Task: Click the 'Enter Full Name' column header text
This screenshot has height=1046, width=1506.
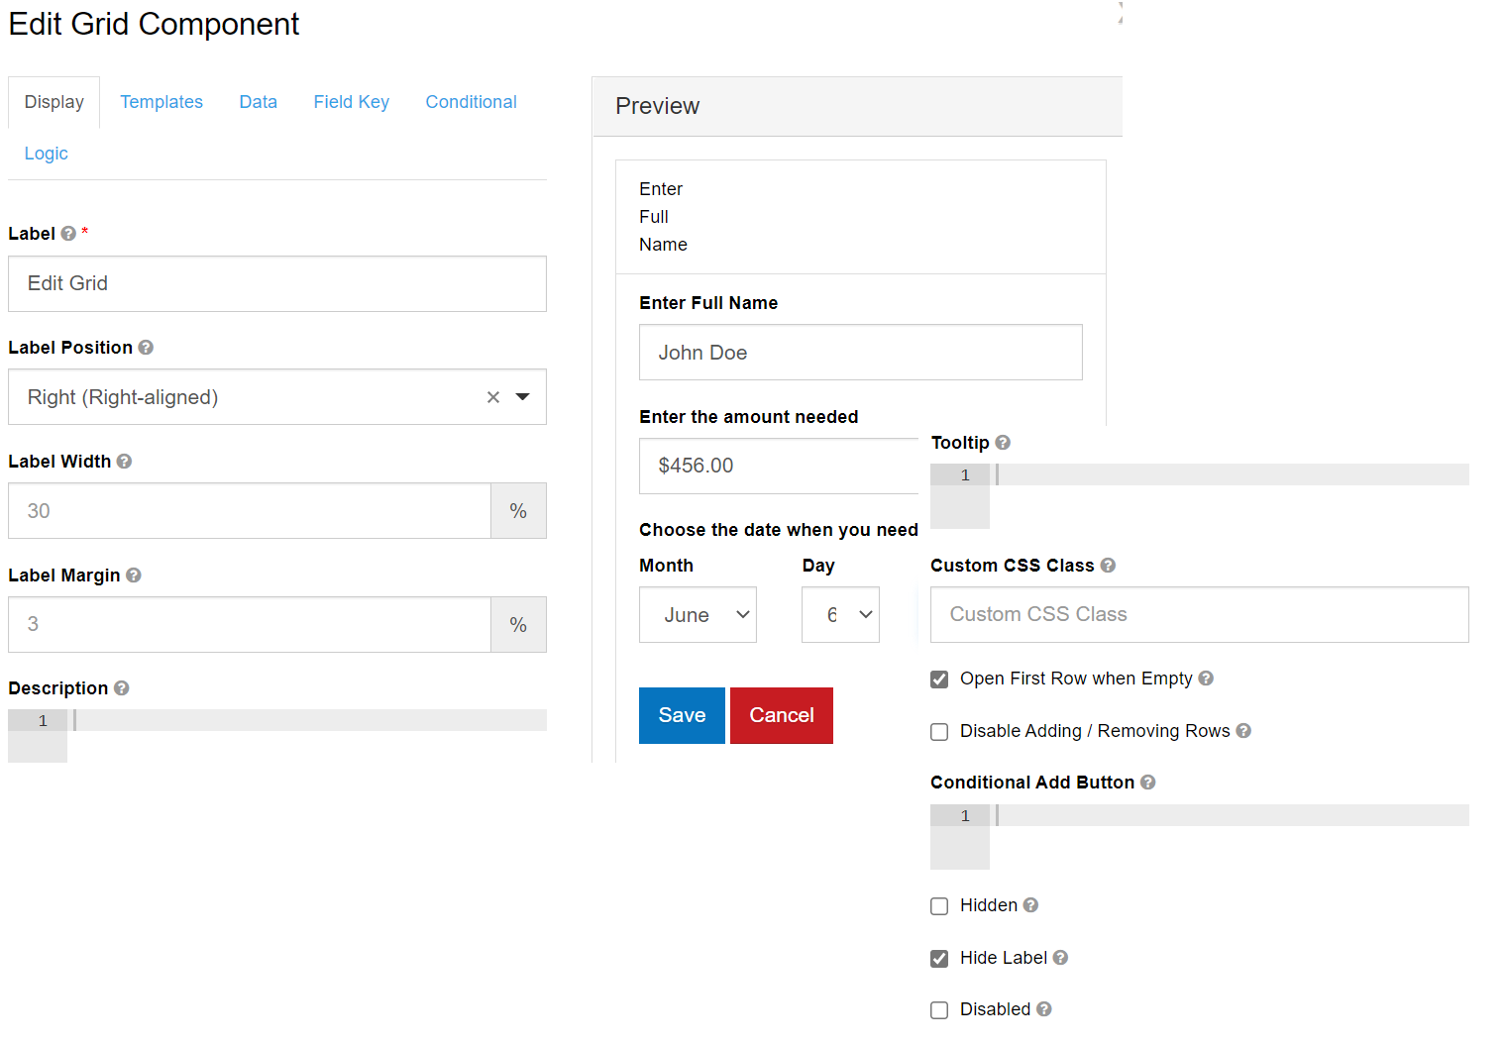Action: tap(663, 217)
